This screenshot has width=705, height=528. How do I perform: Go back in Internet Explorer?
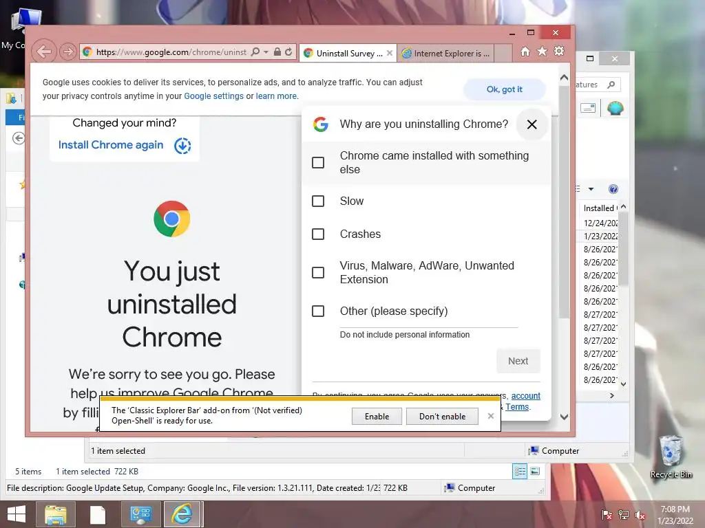tap(44, 52)
